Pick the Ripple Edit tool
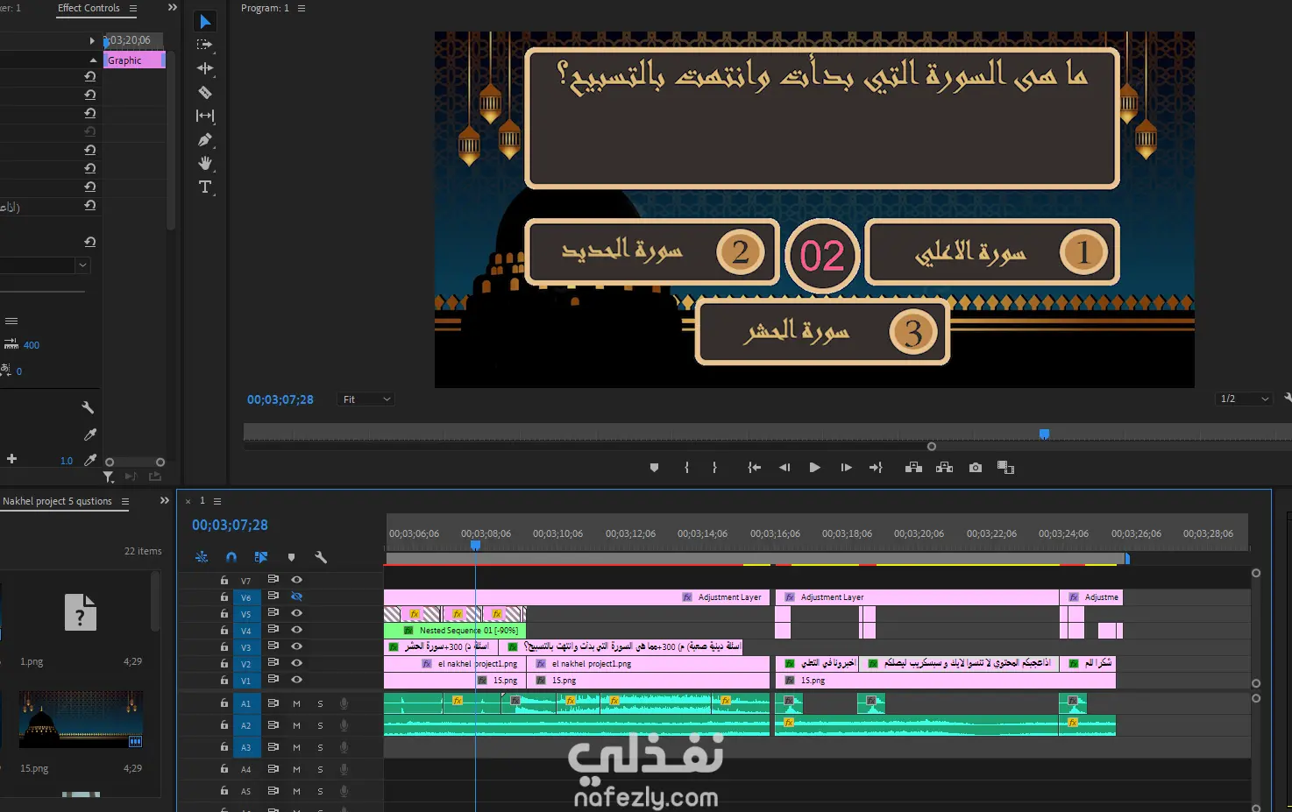This screenshot has height=812, width=1292. (x=205, y=67)
